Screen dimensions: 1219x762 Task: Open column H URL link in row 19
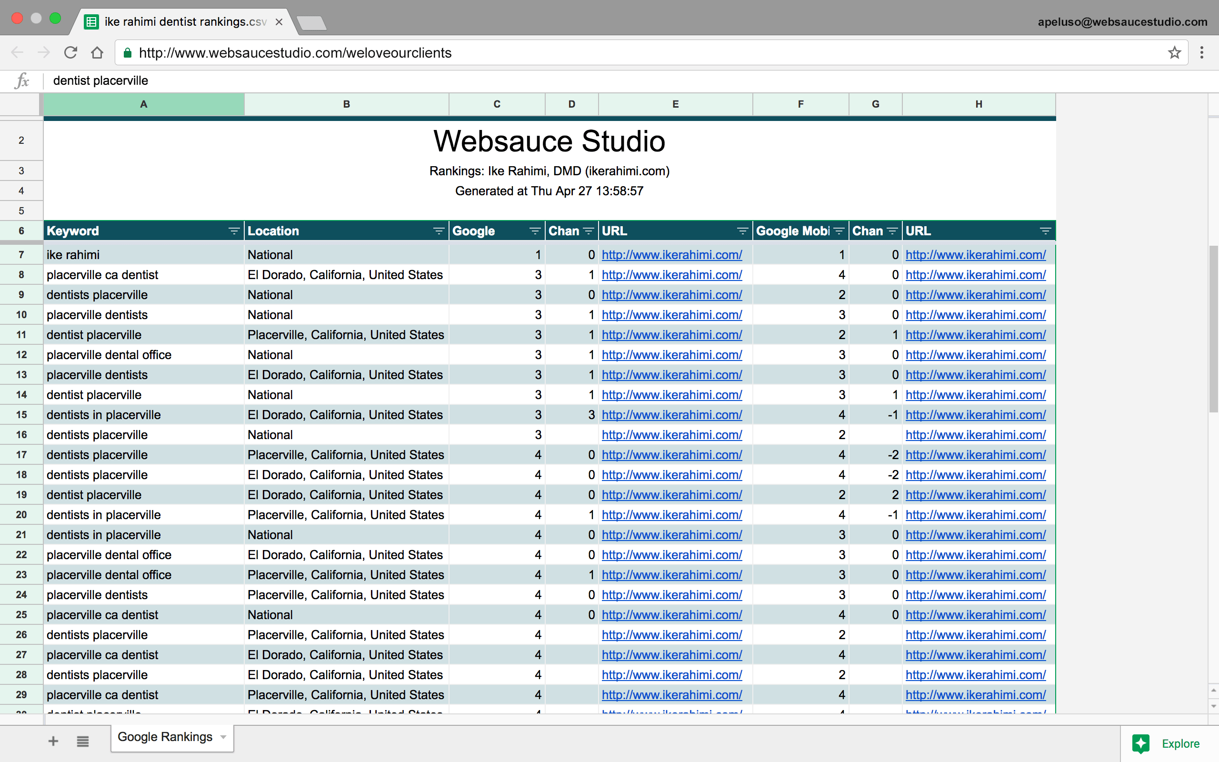(975, 495)
